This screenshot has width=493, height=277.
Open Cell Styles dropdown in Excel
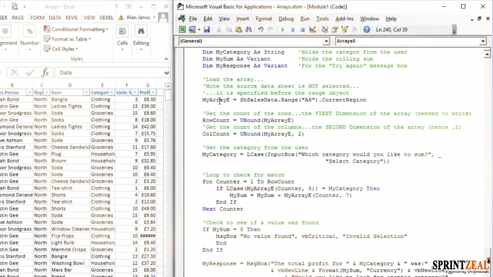click(x=61, y=49)
